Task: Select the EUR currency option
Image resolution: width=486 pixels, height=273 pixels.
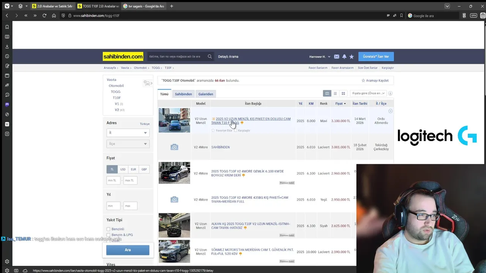Action: 133,169
